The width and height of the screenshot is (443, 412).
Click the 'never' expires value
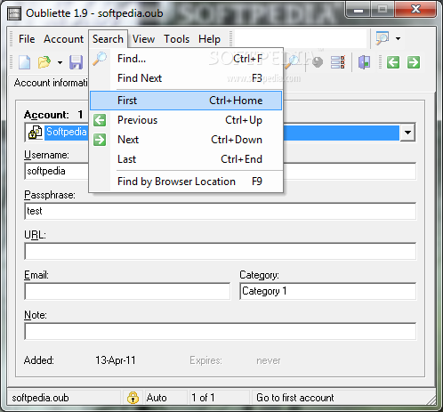click(269, 360)
